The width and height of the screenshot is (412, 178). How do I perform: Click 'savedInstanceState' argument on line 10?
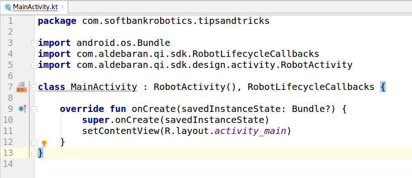tap(214, 120)
